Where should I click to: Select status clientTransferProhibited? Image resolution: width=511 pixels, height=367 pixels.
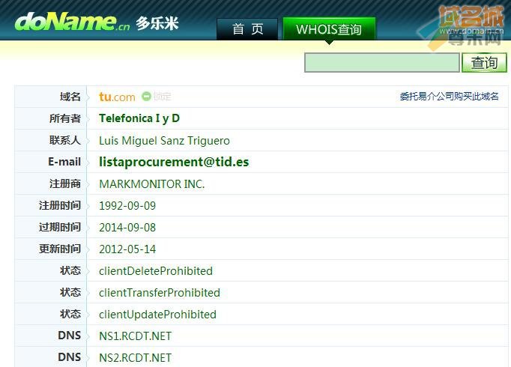click(160, 293)
